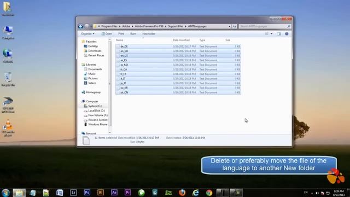Select the it_IT file
350x197 pixels.
[178, 79]
